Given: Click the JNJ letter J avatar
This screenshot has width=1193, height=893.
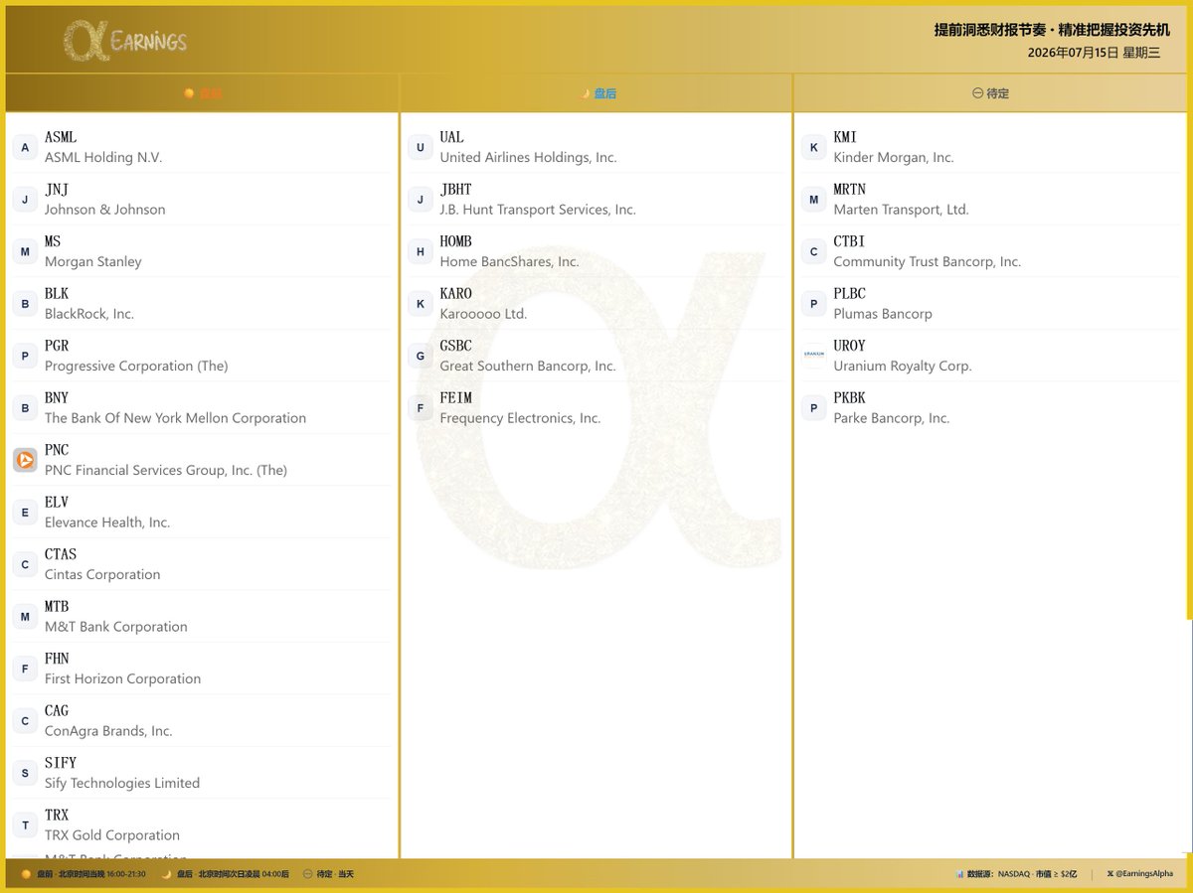Looking at the screenshot, I should (x=25, y=200).
